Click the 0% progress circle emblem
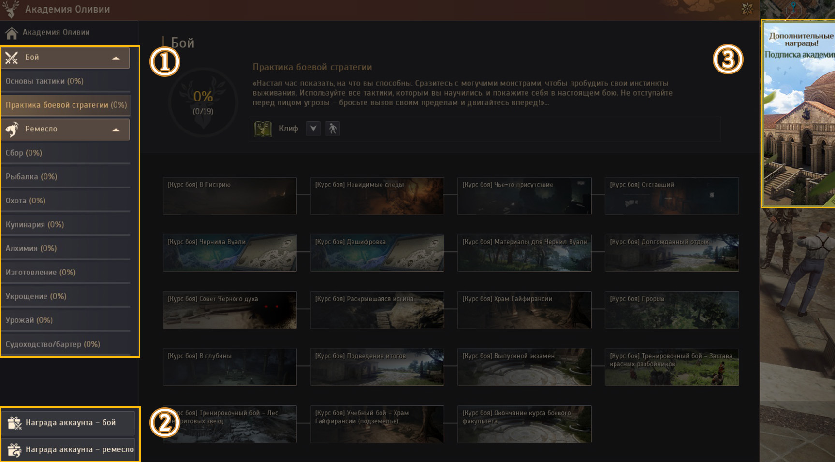Image resolution: width=835 pixels, height=462 pixels. 203,102
